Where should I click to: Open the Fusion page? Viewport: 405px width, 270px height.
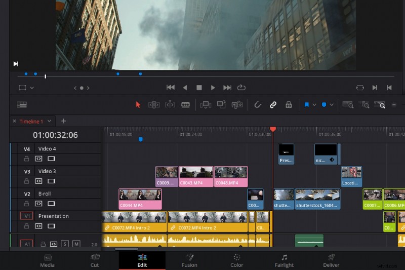pyautogui.click(x=189, y=261)
